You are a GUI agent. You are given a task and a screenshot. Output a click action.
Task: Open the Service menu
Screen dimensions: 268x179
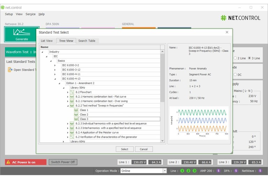click(x=31, y=14)
